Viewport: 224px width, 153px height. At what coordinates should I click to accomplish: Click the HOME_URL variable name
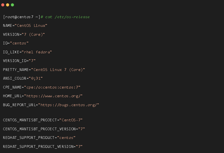[x=12, y=96]
